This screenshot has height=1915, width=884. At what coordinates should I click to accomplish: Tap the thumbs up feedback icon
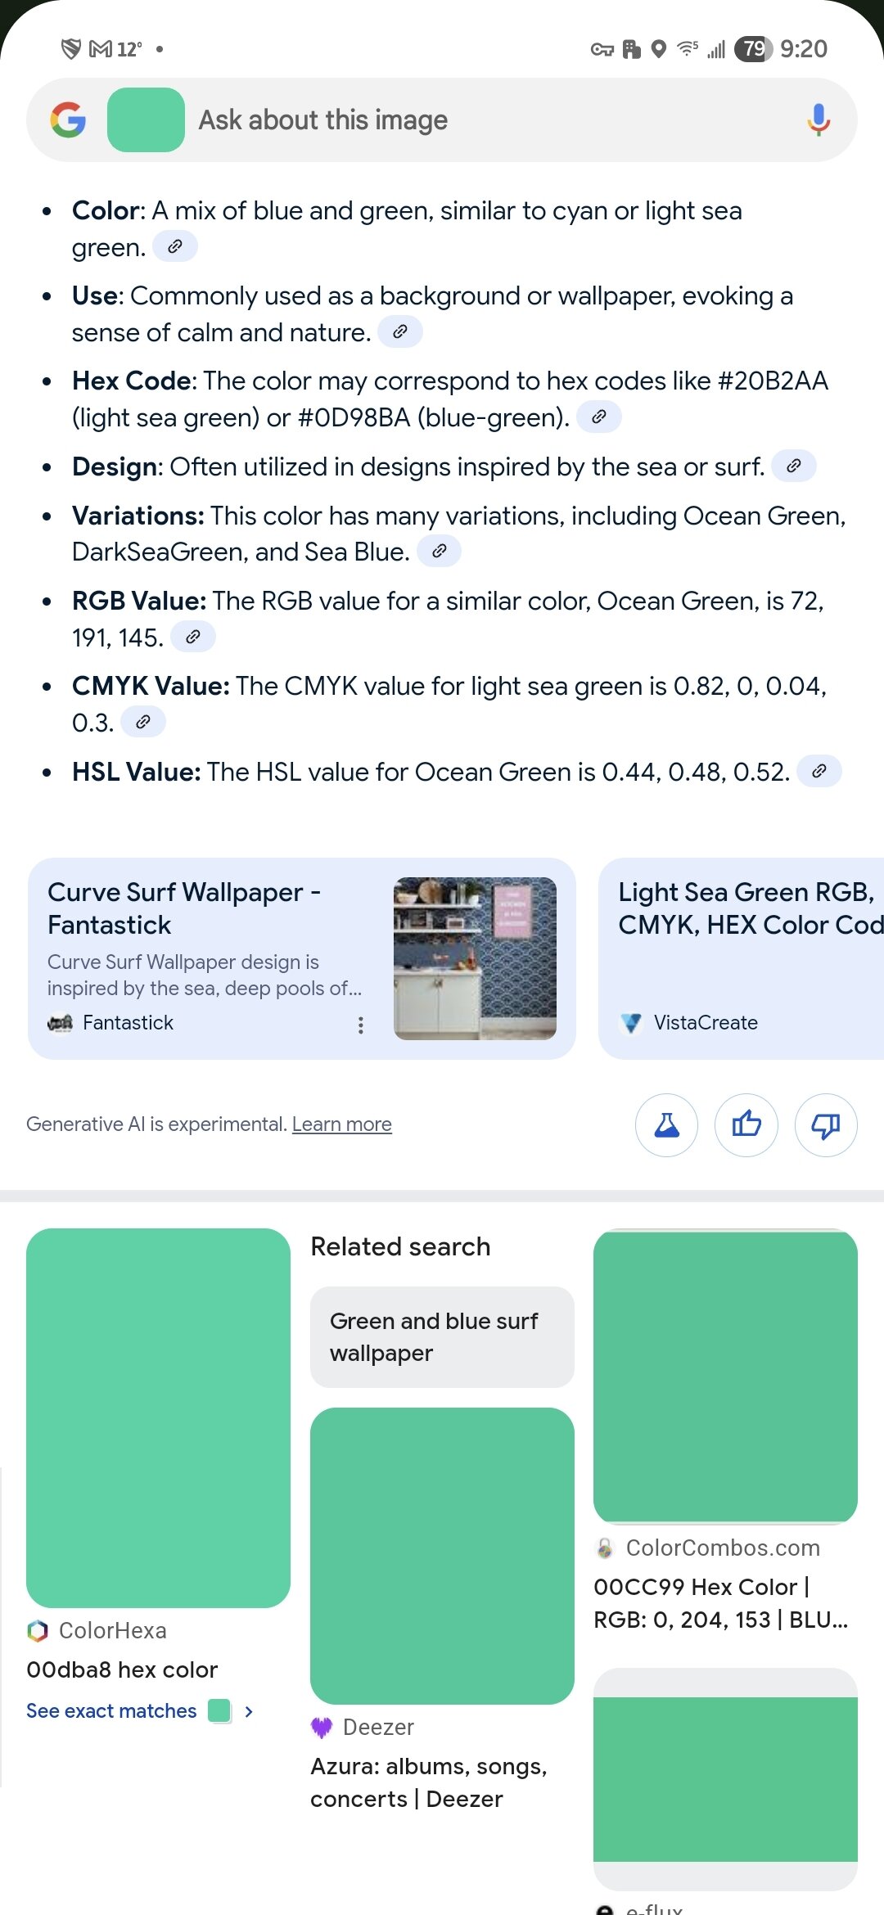[746, 1125]
